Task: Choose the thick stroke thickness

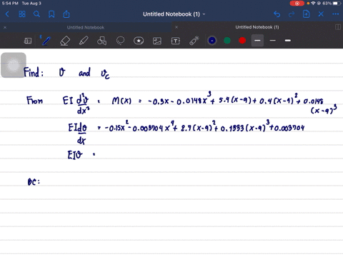Action: pyautogui.click(x=288, y=41)
